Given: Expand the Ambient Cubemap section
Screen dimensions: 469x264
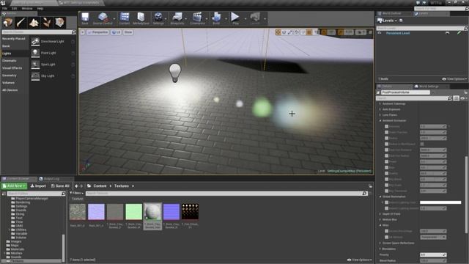Looking at the screenshot, I should (380, 103).
